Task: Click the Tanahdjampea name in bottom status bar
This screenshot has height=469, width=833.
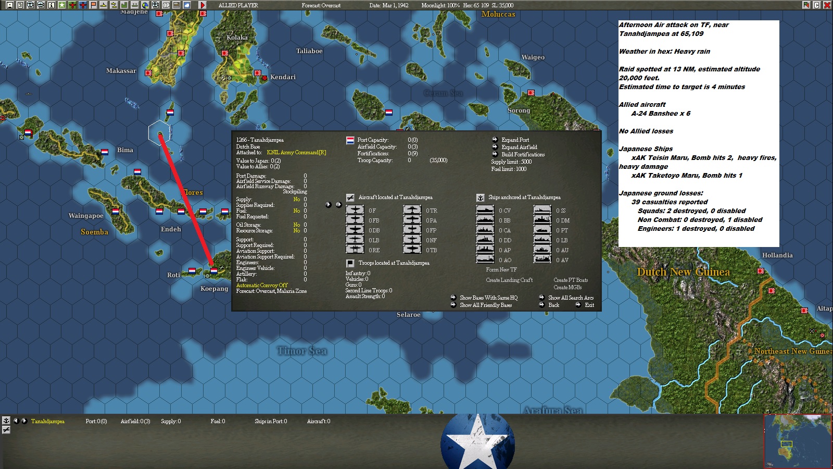Action: (48, 421)
